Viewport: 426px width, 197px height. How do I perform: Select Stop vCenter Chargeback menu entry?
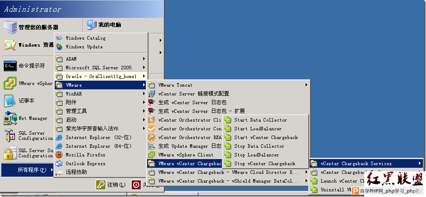pyautogui.click(x=266, y=163)
